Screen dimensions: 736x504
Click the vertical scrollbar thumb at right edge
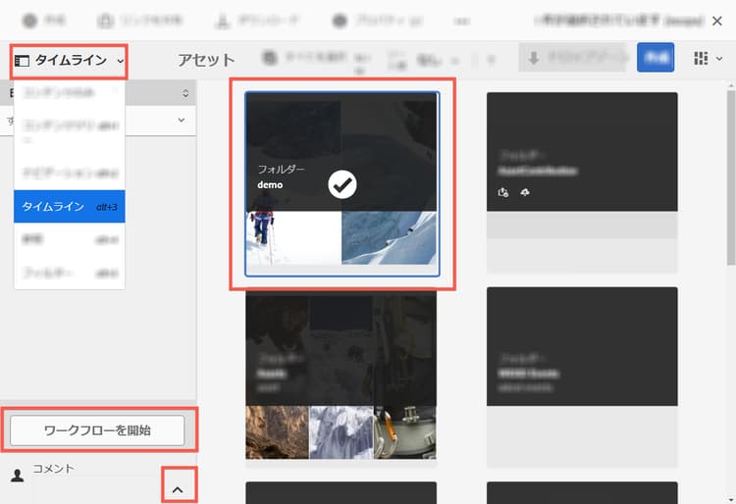pyautogui.click(x=731, y=178)
